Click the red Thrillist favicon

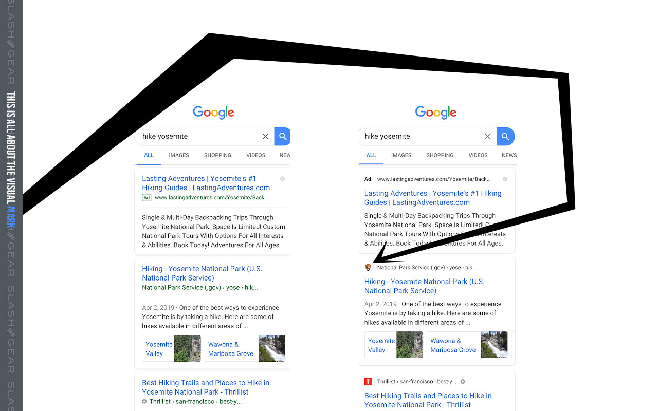(x=368, y=381)
